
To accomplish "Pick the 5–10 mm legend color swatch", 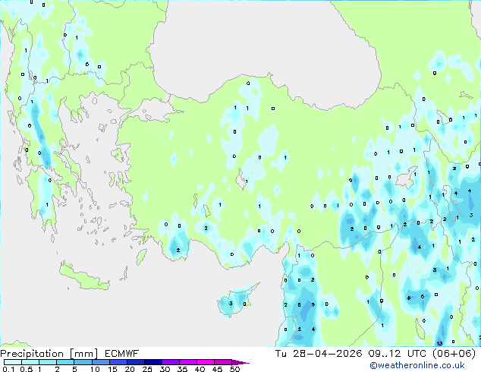I will pyautogui.click(x=83, y=362).
